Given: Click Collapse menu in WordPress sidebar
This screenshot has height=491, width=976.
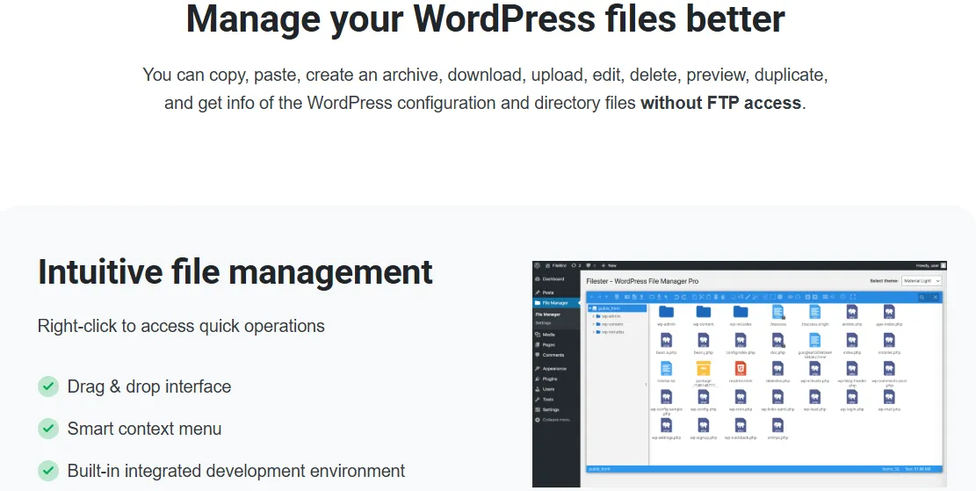Looking at the screenshot, I should (552, 420).
